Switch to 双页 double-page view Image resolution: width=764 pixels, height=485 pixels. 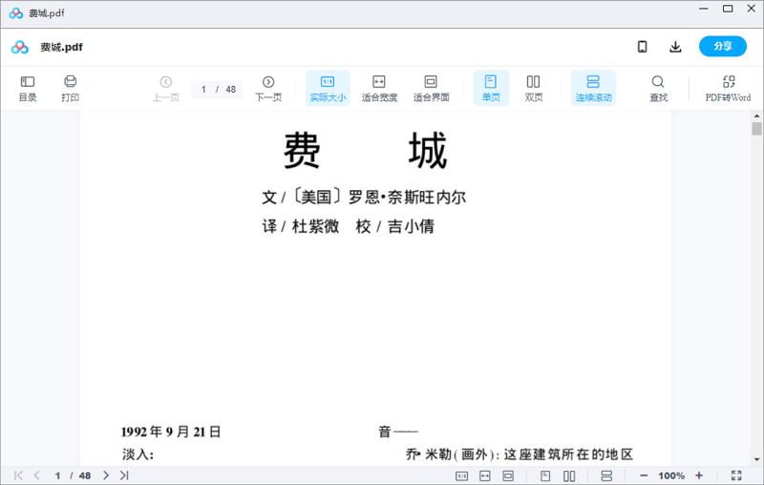coord(534,88)
